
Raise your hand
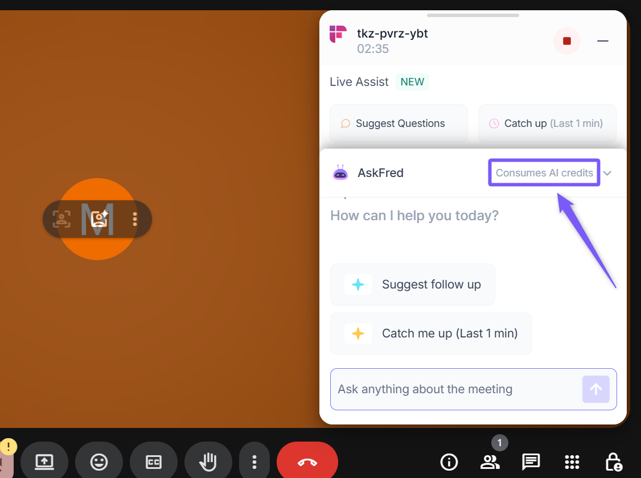click(208, 462)
